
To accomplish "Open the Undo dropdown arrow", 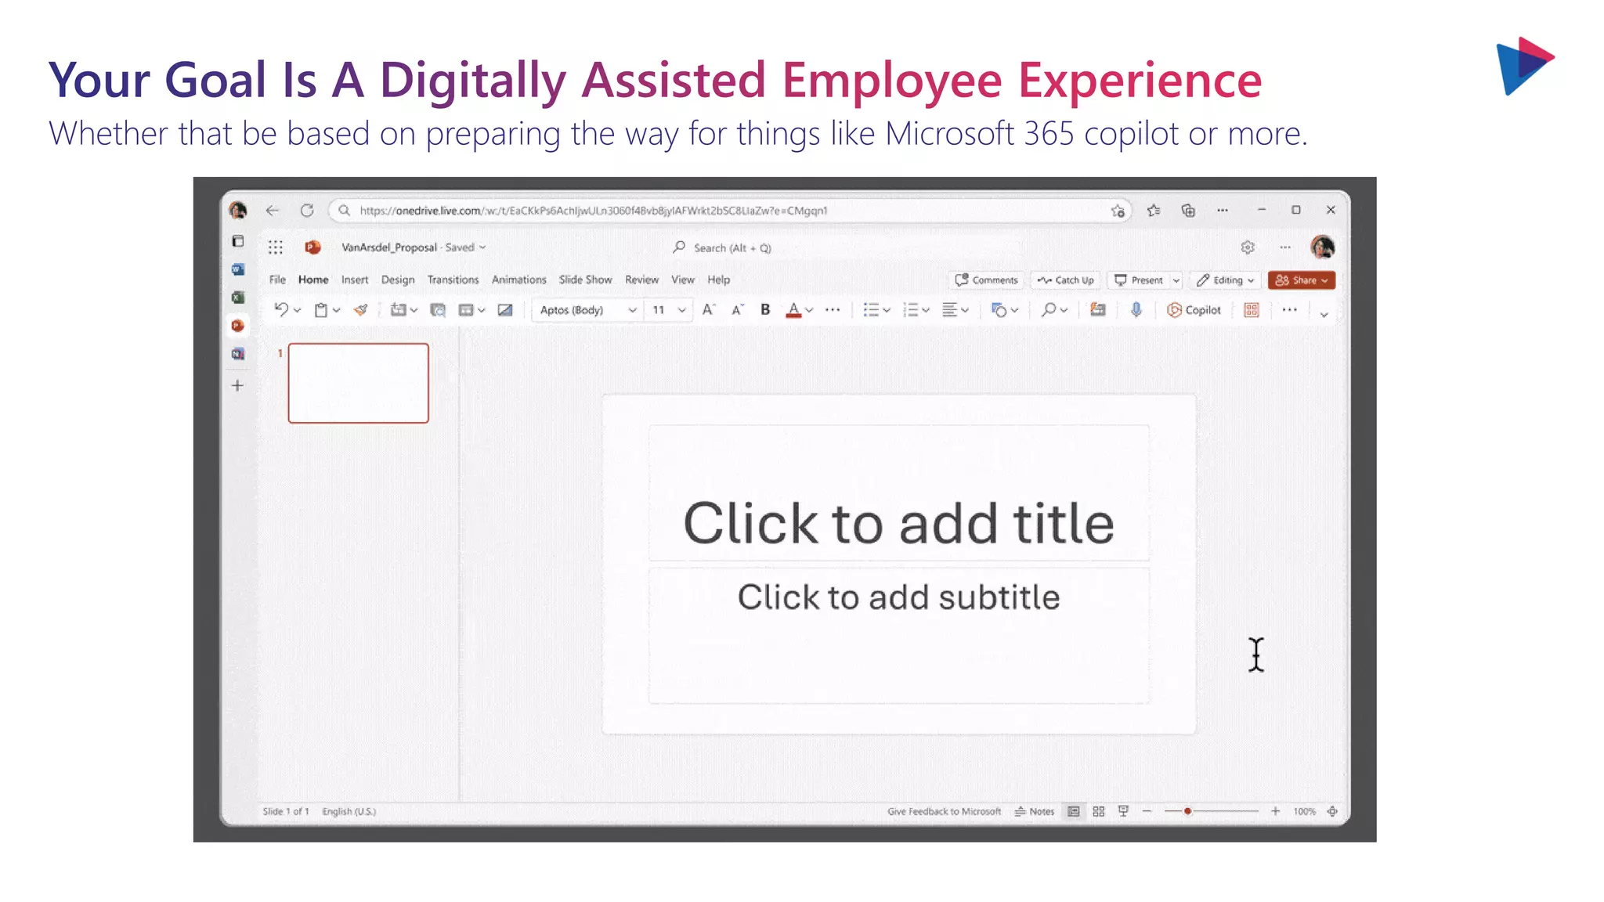I will [x=298, y=311].
